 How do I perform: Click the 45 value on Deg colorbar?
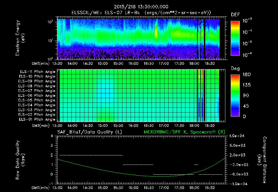click(x=247, y=106)
